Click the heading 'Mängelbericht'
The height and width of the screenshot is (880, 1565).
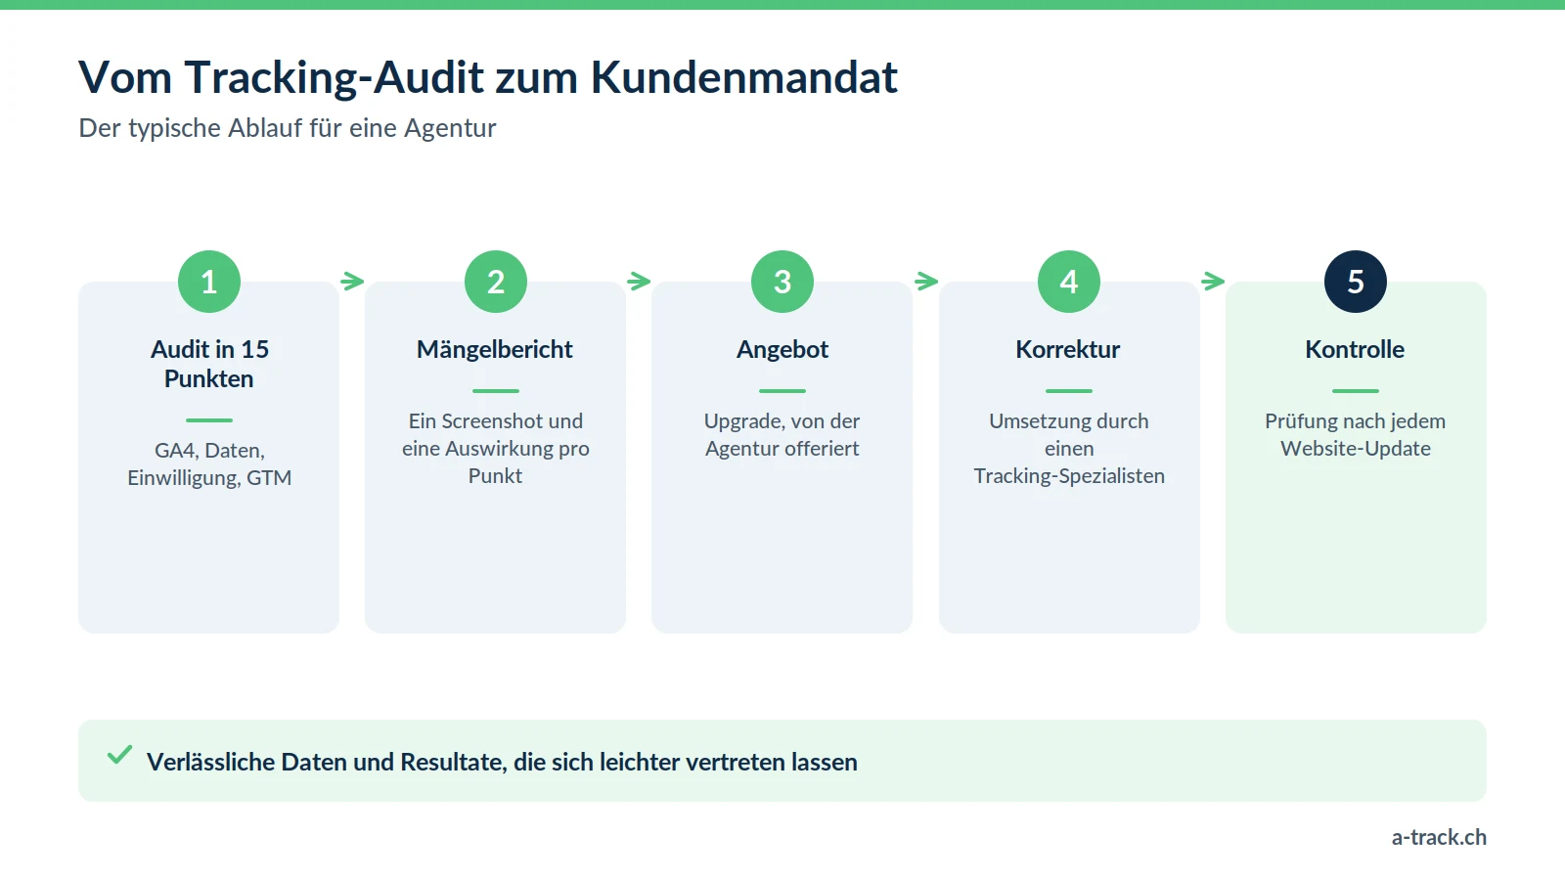click(495, 349)
